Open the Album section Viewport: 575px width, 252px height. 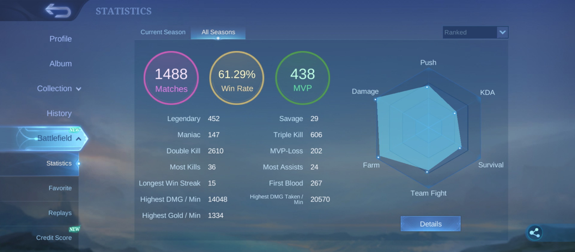60,64
